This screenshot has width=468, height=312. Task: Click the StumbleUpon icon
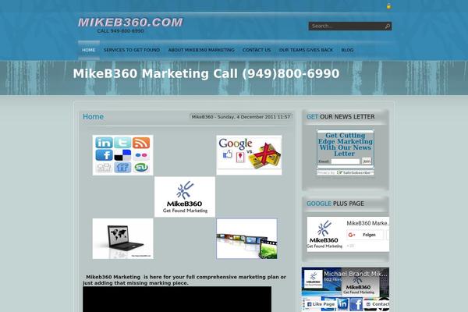pos(141,168)
